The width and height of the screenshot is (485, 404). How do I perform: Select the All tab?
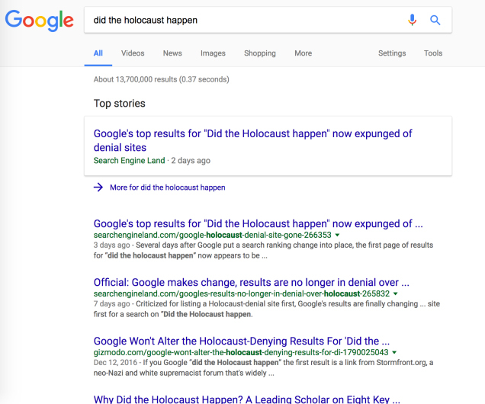[x=98, y=53]
